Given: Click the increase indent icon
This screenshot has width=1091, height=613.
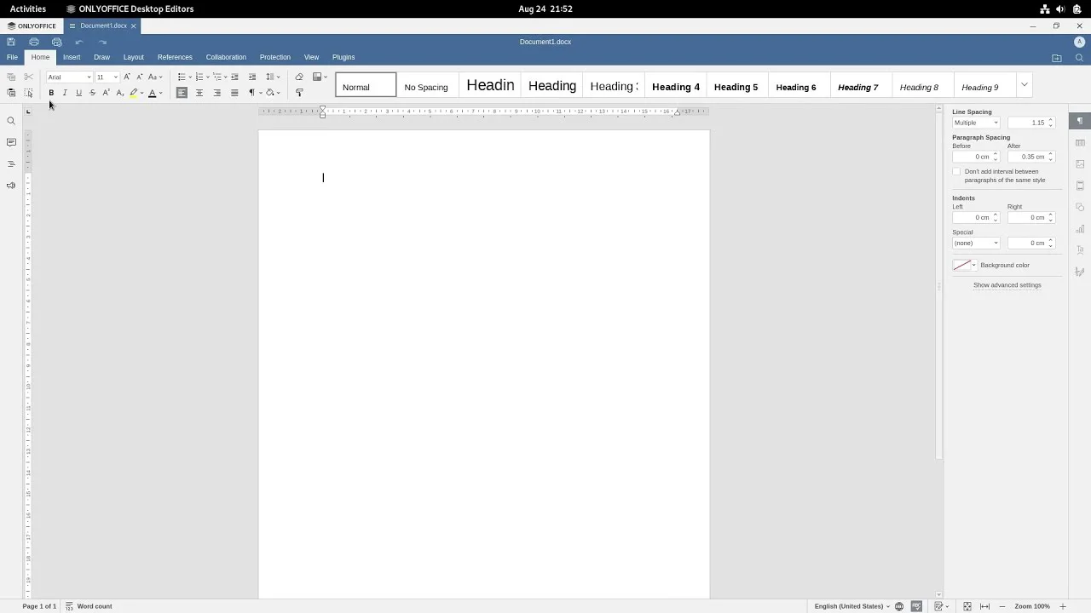Looking at the screenshot, I should point(251,77).
